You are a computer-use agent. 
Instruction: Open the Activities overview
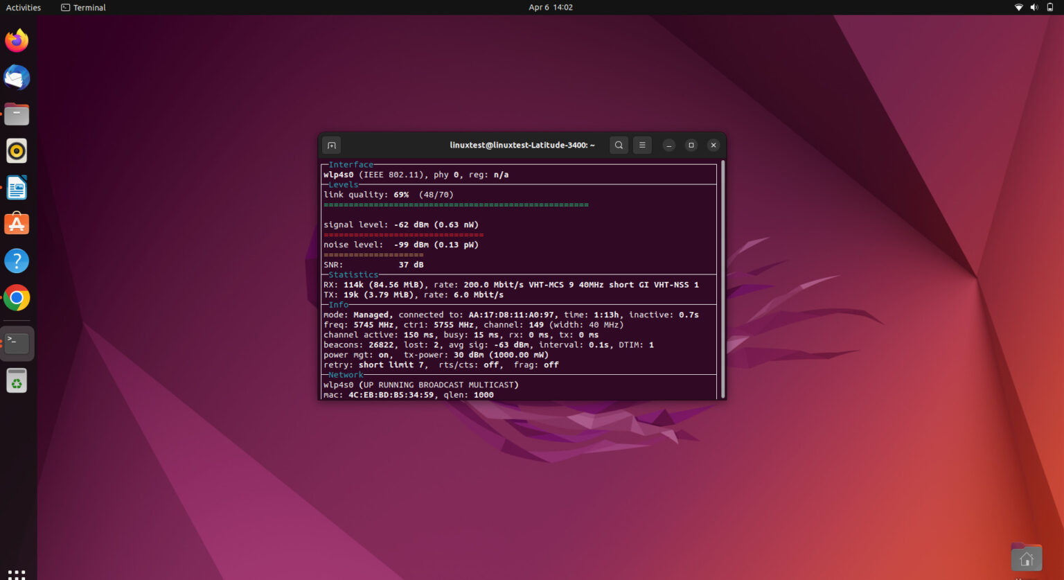click(23, 7)
